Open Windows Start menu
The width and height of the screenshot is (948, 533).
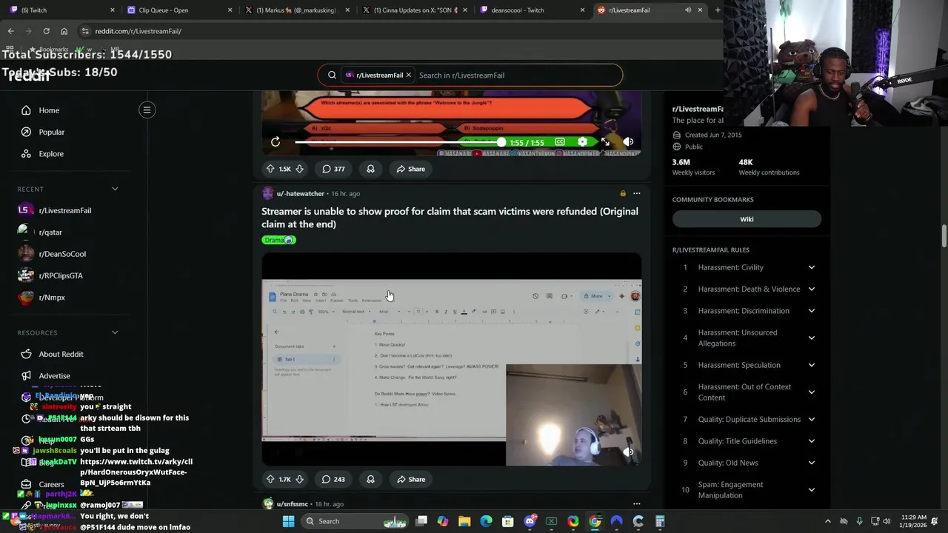(288, 521)
